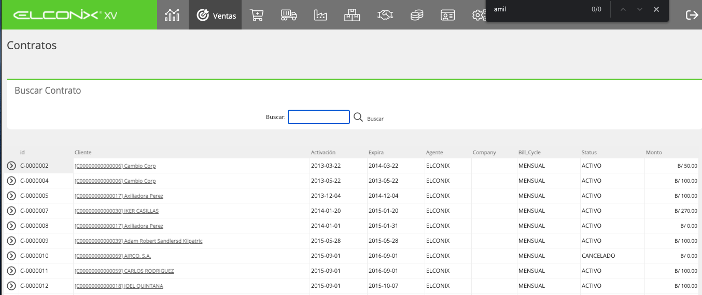Open Axiliadora Perez link in row C-0000005
Screen dimensions: 702x295
pos(119,196)
